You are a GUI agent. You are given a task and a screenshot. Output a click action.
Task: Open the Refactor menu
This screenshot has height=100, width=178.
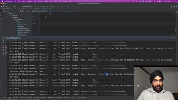tap(41, 1)
